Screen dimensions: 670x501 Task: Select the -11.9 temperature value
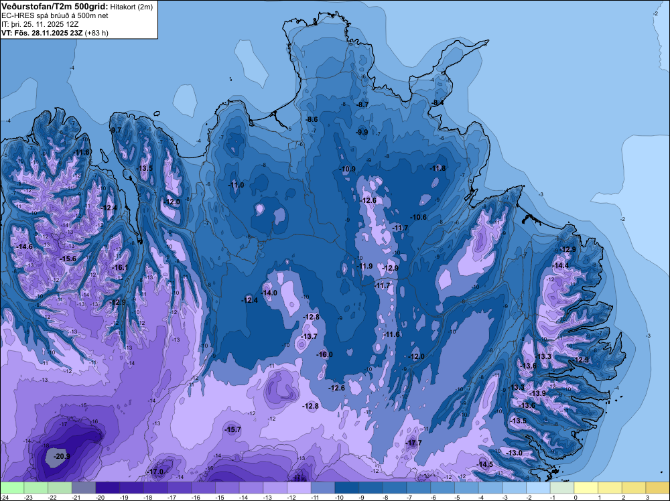point(364,266)
